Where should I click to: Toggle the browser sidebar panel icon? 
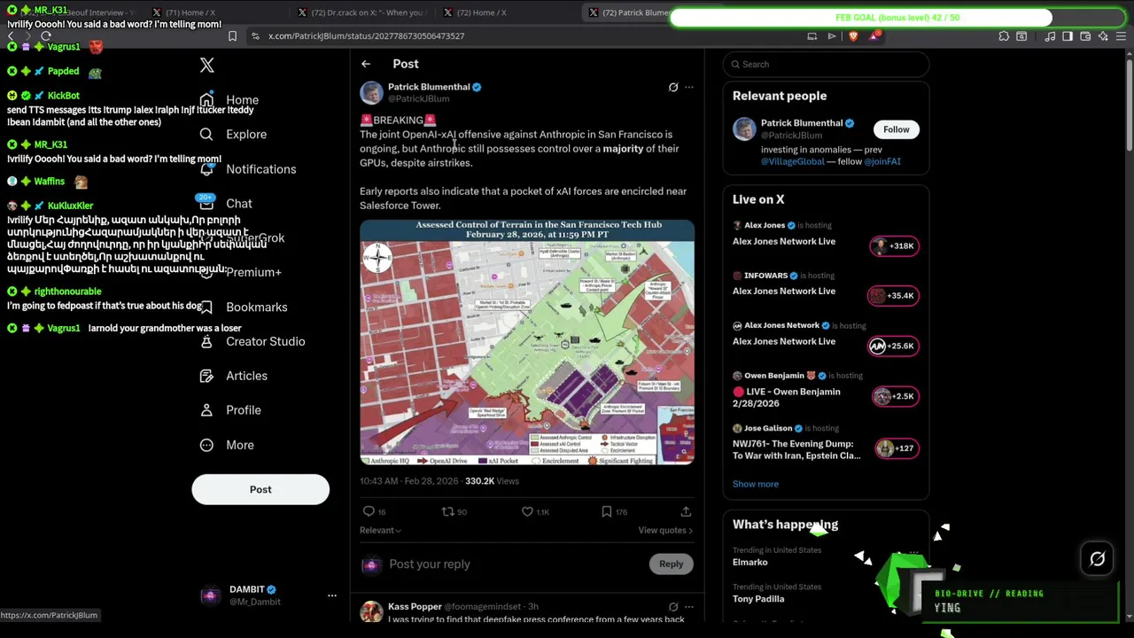coord(1068,36)
